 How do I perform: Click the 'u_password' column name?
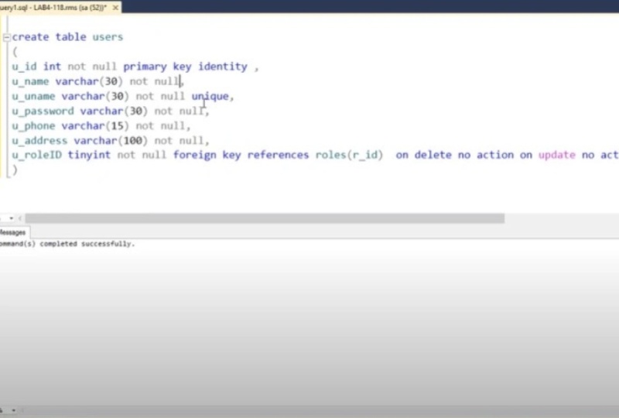[x=43, y=111]
